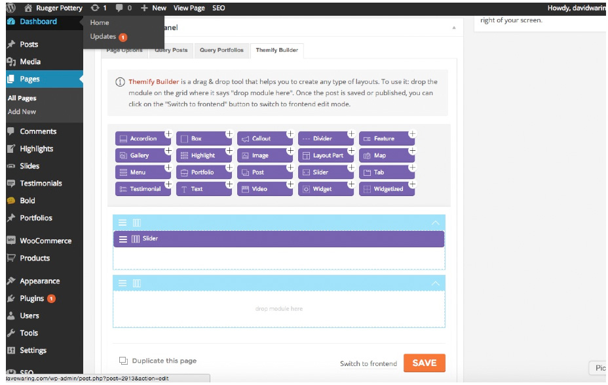Open WooCommerce in the sidebar
The image size is (608, 385).
point(45,241)
